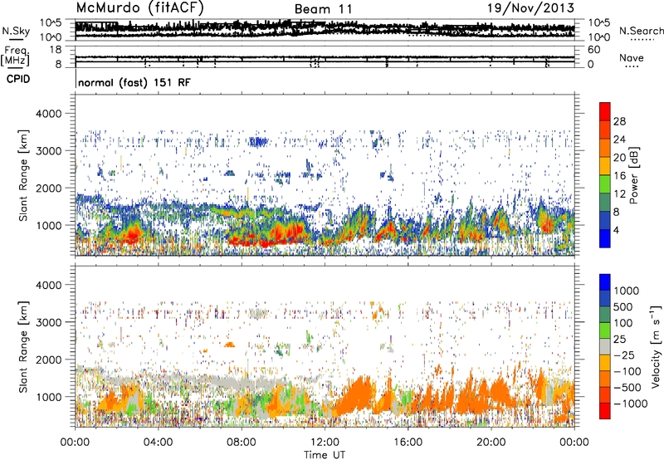Click the "12:00" time tick label
664x460 pixels.
[325, 443]
